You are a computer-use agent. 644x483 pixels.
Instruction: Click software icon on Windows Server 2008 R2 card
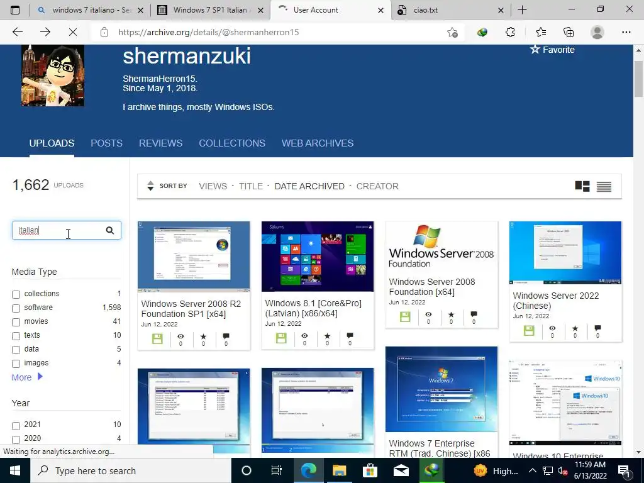(157, 338)
